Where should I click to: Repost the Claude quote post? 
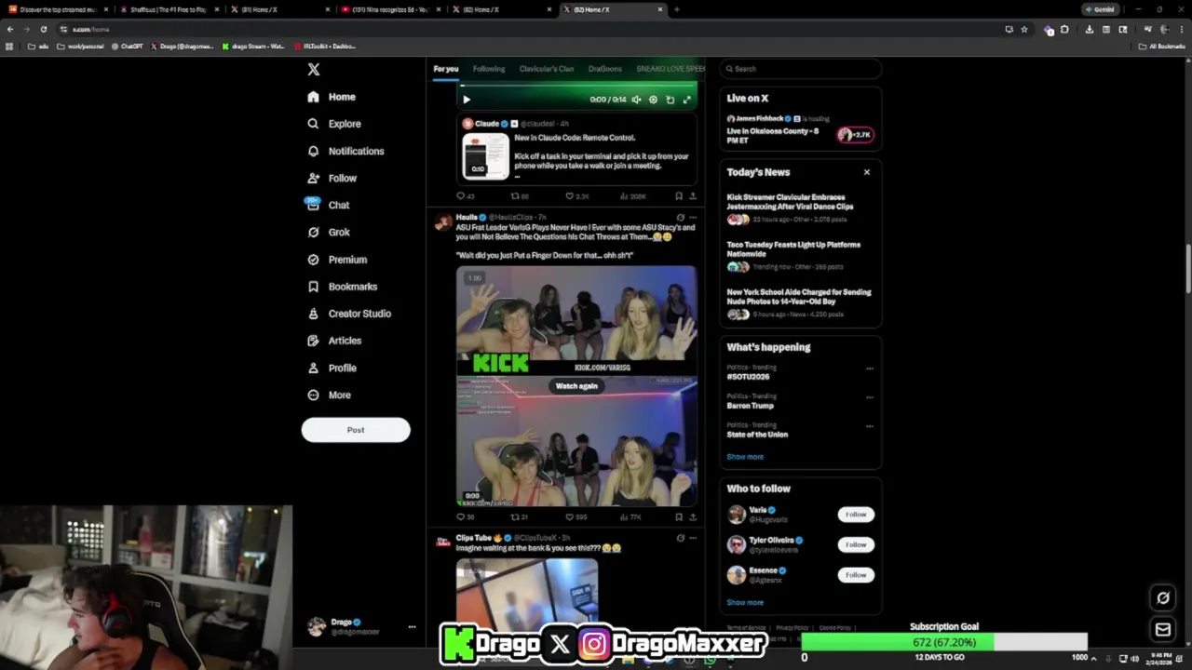tap(520, 196)
